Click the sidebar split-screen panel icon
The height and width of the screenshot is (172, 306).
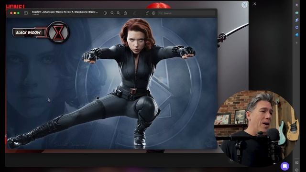tap(297, 162)
